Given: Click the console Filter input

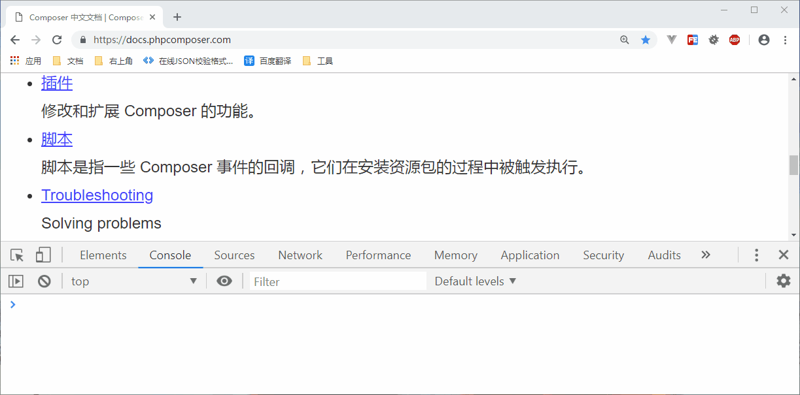Looking at the screenshot, I should (338, 281).
